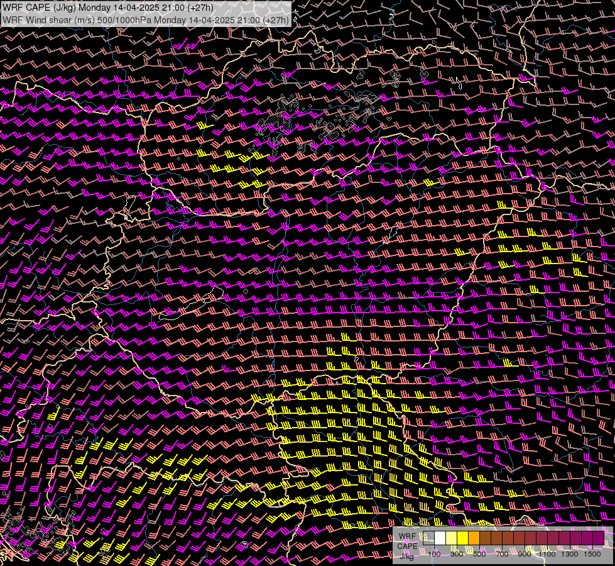Click the J/kg unit label in legend
This screenshot has width=615, height=566.
(x=406, y=557)
